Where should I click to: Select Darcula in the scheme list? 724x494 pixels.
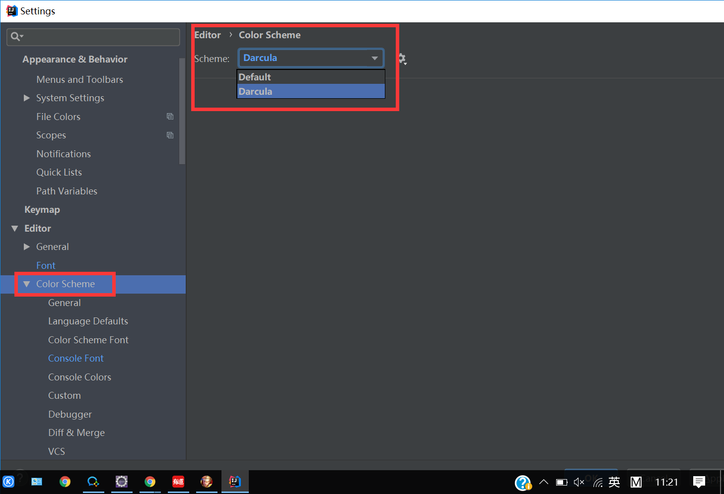(x=311, y=91)
